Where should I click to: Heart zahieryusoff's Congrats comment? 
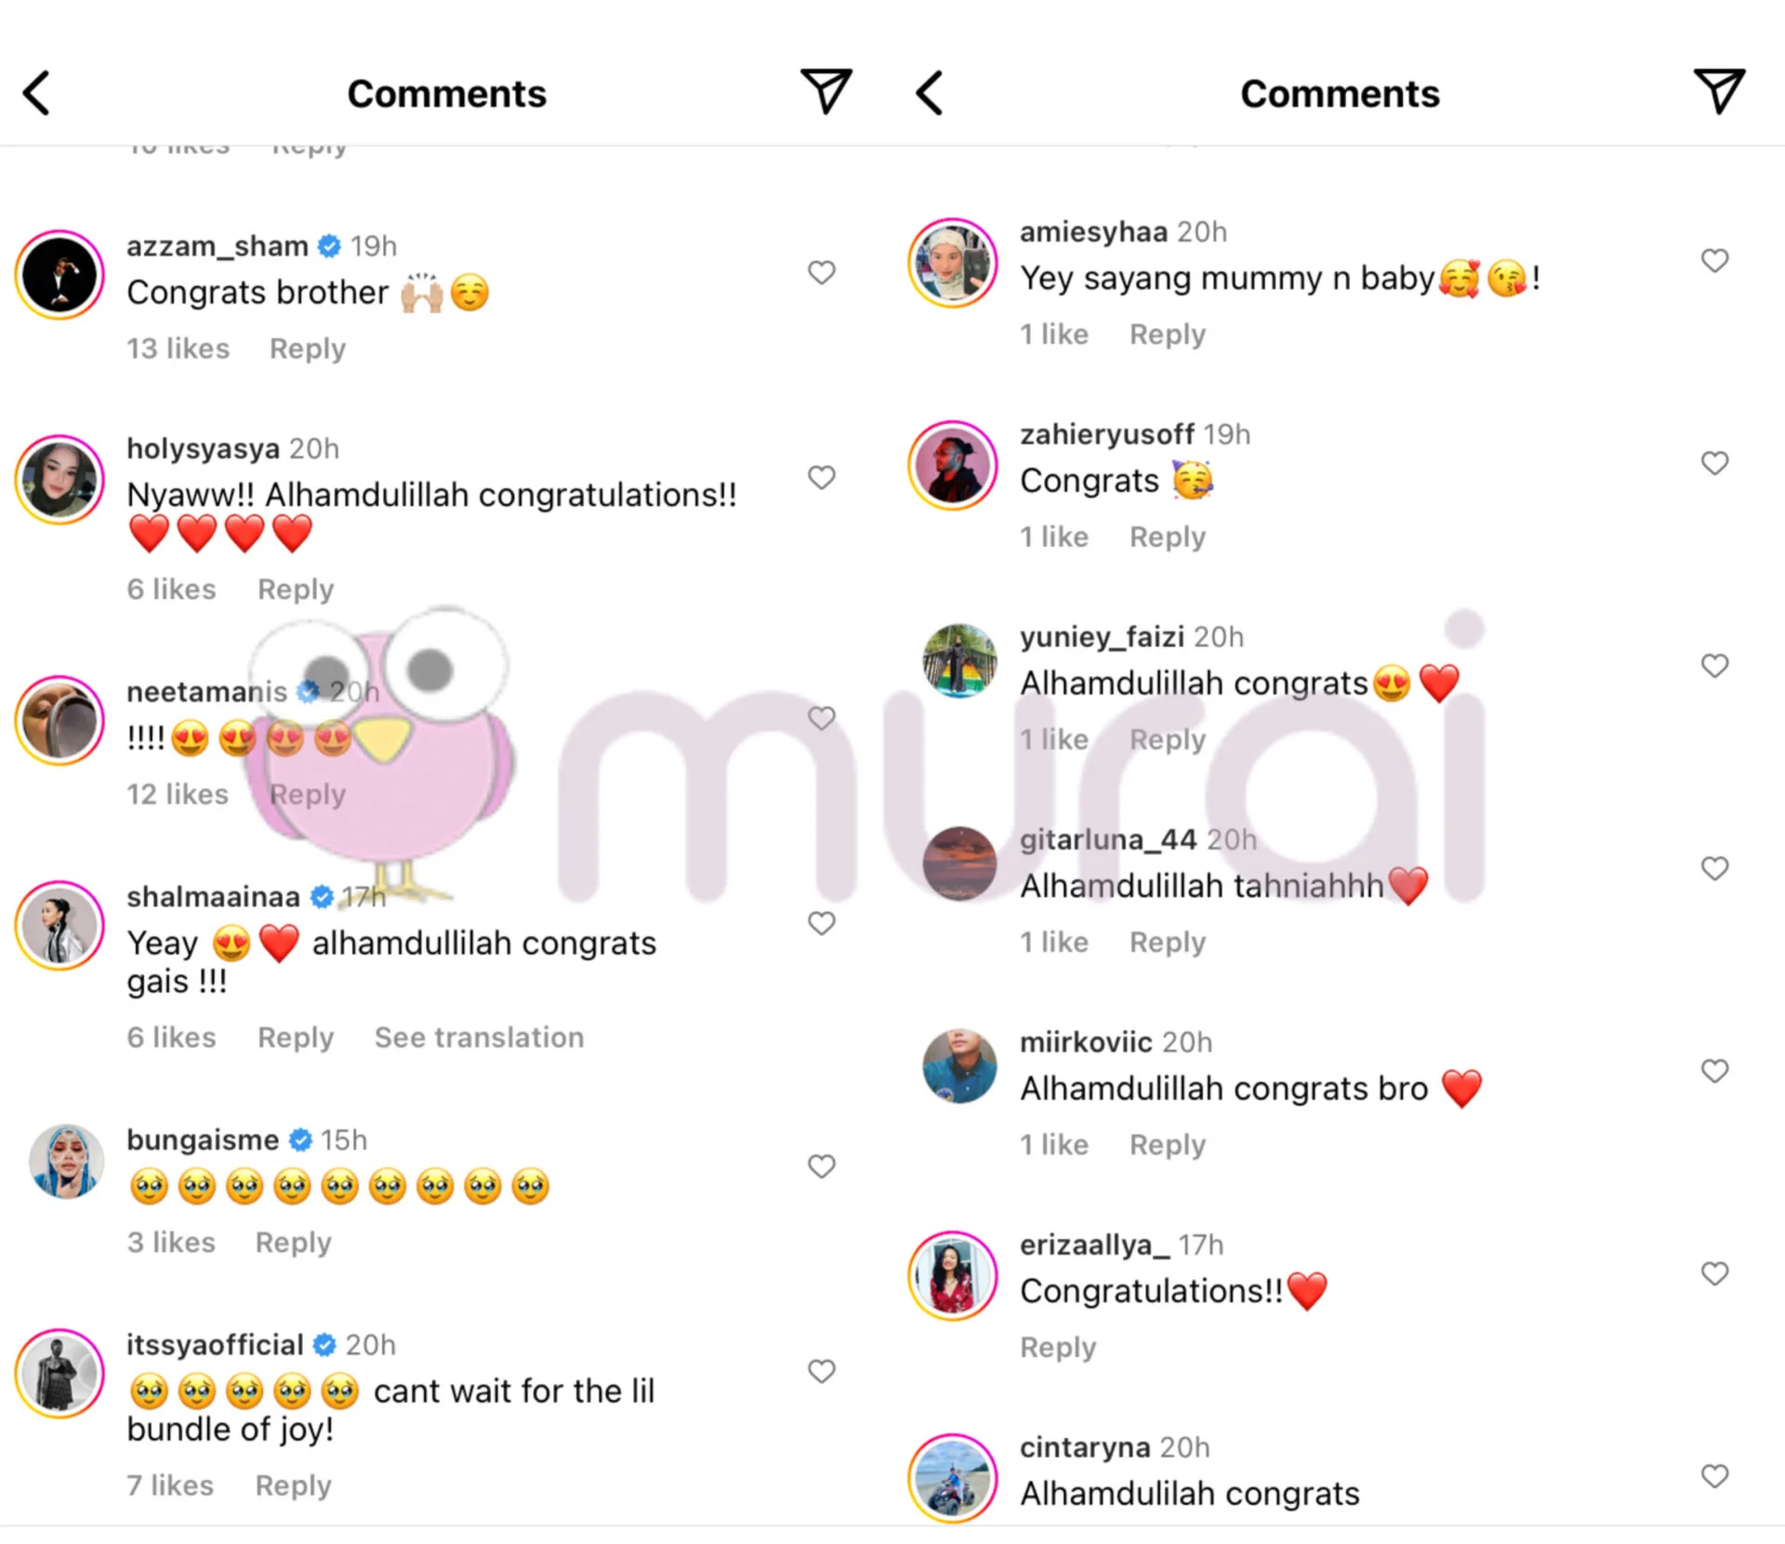[1714, 463]
